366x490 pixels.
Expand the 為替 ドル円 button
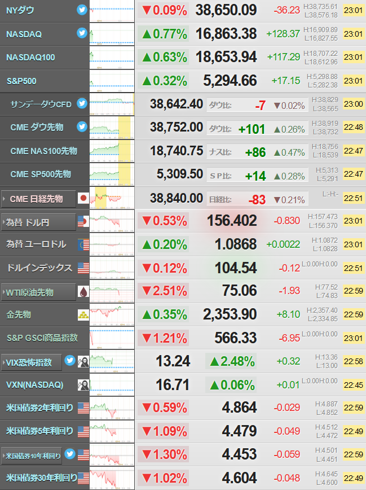point(38,222)
